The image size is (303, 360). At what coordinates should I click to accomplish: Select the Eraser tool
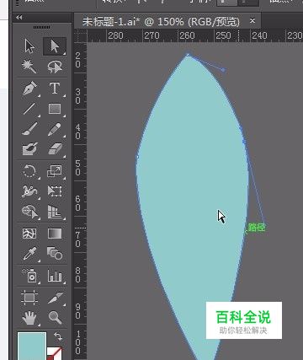55,149
